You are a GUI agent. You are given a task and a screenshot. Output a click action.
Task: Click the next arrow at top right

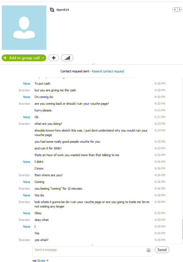(x=179, y=10)
